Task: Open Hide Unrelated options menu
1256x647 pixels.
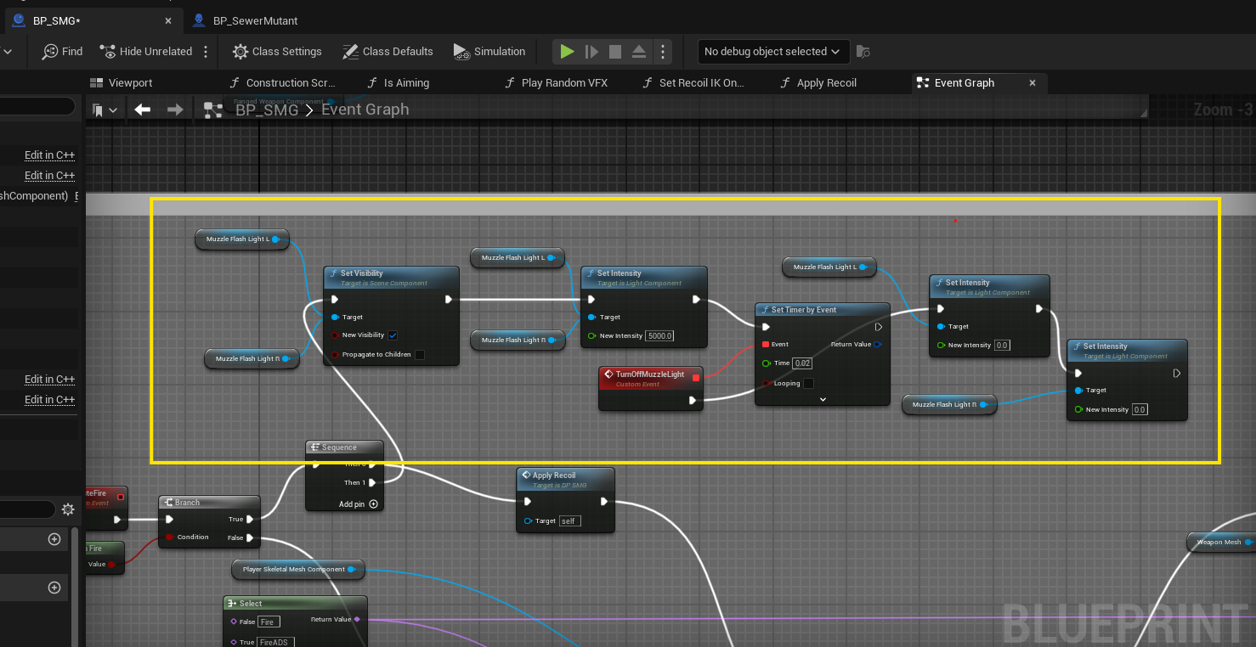Action: tap(206, 52)
